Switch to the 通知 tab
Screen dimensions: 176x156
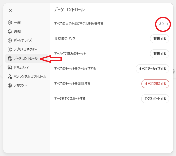pyautogui.click(x=17, y=31)
